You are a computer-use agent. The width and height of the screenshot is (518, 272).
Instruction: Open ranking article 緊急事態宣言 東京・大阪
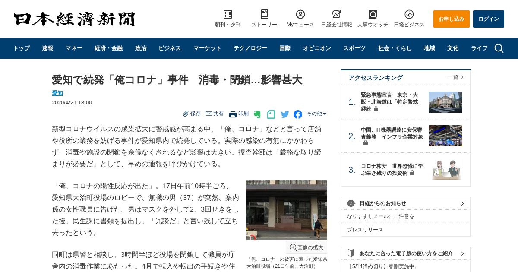coord(392,102)
